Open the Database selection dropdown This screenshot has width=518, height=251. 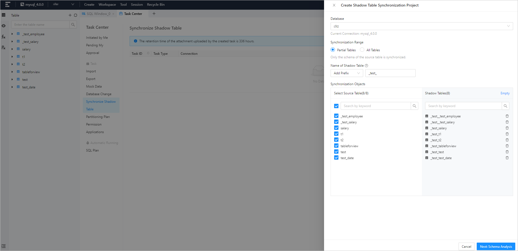click(x=422, y=26)
